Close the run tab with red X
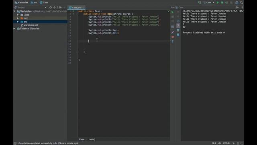This screenshot has width=257, height=145. [172, 37]
